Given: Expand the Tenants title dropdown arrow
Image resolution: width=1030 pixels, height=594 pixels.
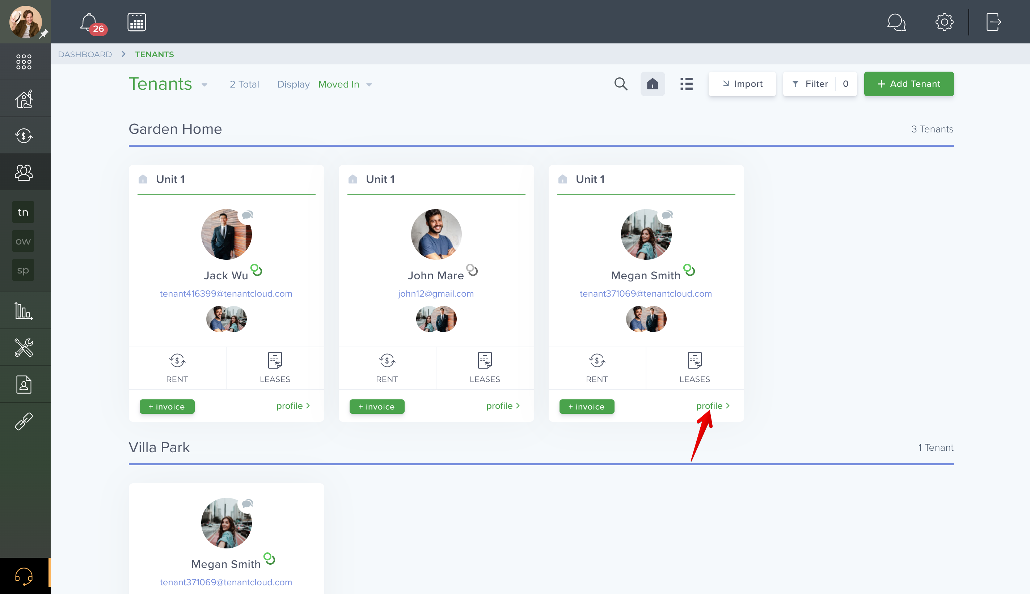Looking at the screenshot, I should click(x=205, y=85).
